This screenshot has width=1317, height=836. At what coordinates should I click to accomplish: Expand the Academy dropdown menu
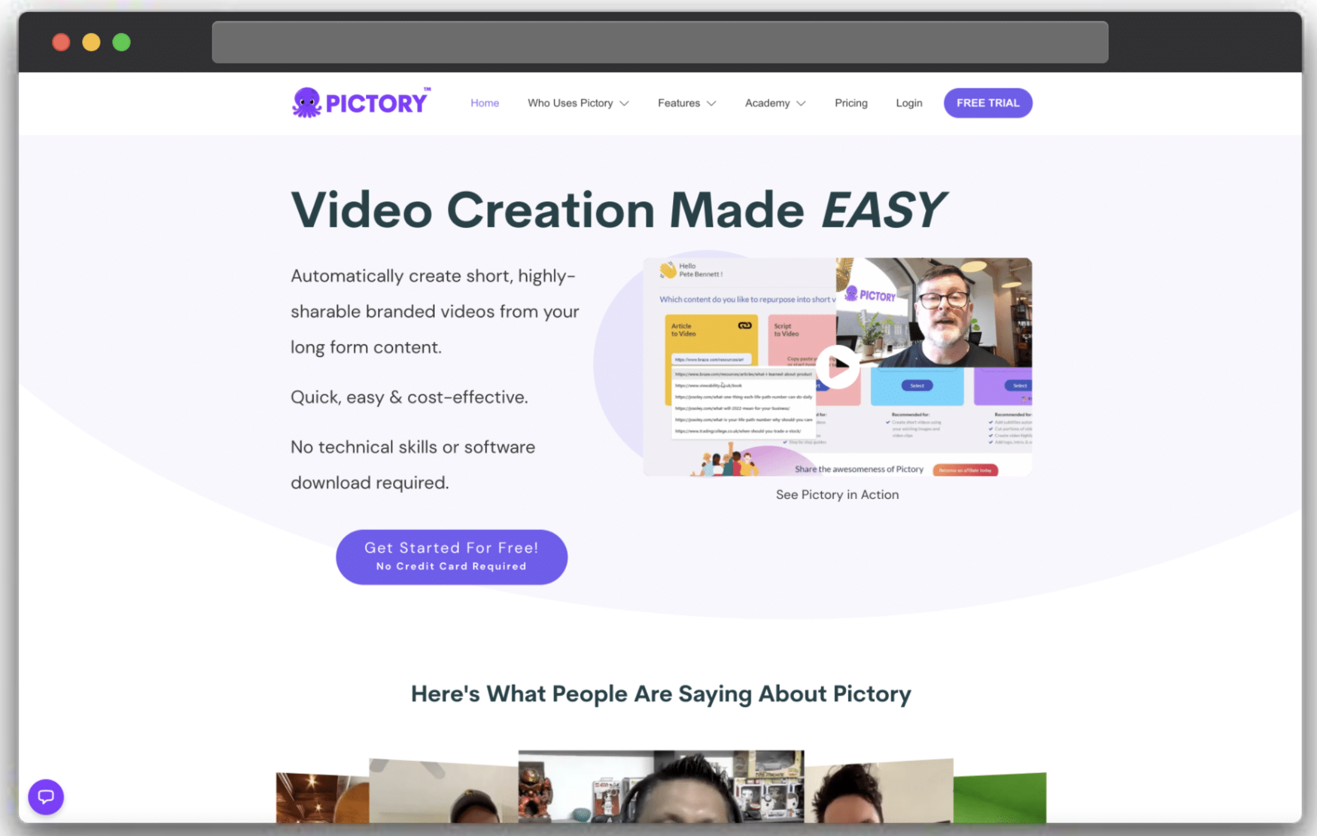click(775, 103)
